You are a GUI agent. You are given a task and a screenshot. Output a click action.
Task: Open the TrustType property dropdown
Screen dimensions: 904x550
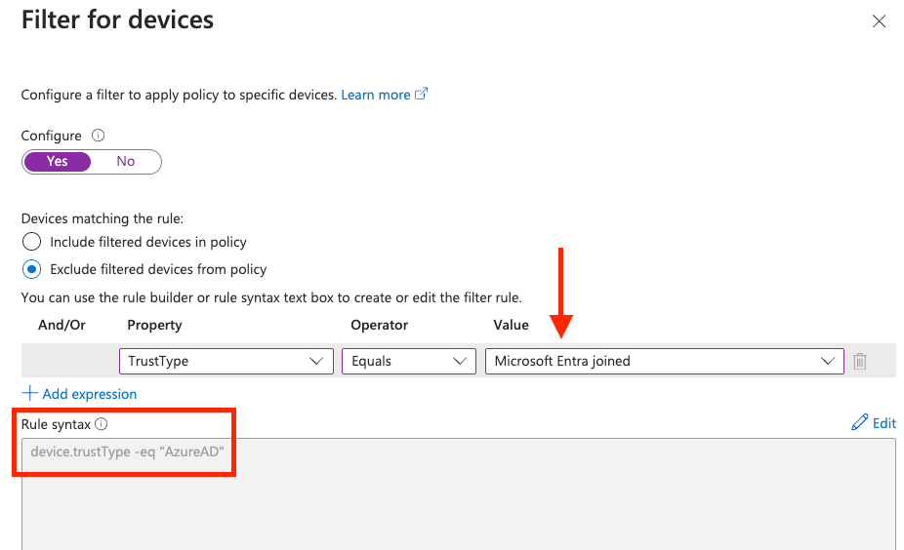pyautogui.click(x=226, y=361)
